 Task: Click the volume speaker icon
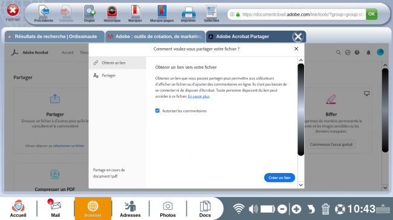coord(253,209)
